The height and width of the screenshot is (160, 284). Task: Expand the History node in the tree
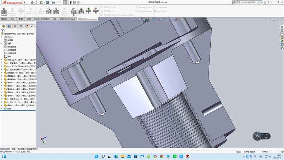click(2, 37)
